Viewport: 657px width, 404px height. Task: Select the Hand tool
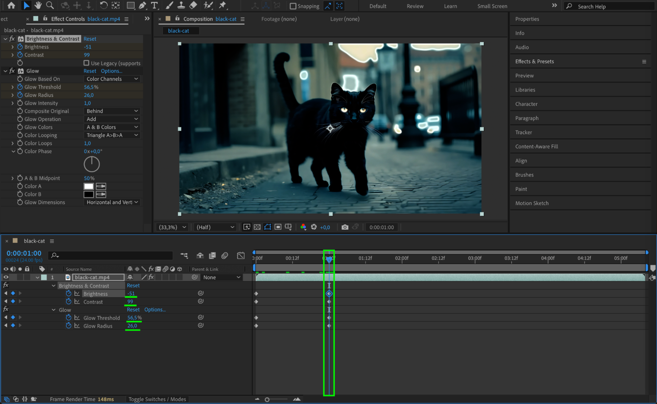point(38,5)
